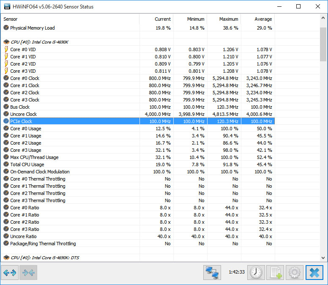The image size is (328, 285).
Task: Click the logging start sheet icon
Action: tap(275, 272)
